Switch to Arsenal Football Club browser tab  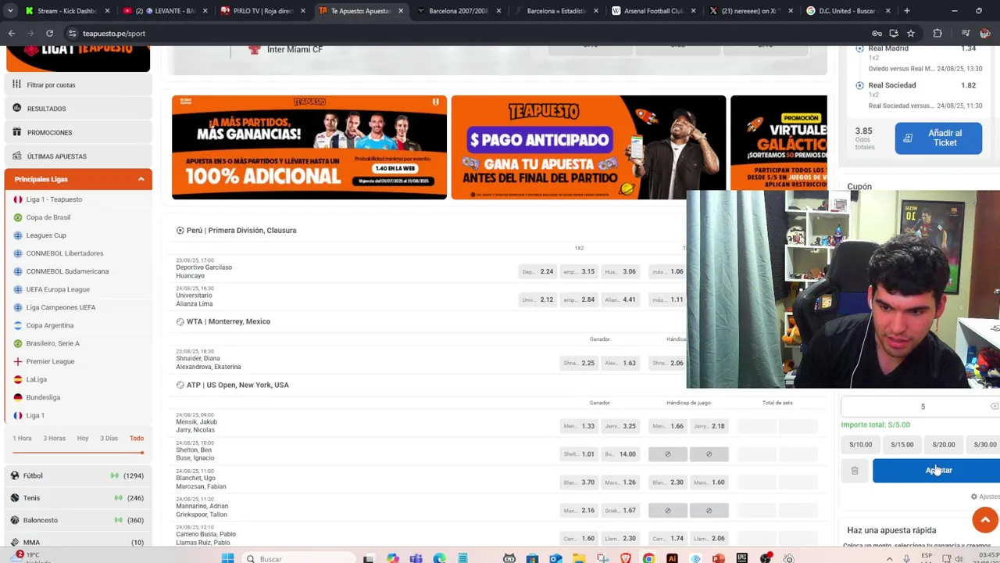coord(652,11)
